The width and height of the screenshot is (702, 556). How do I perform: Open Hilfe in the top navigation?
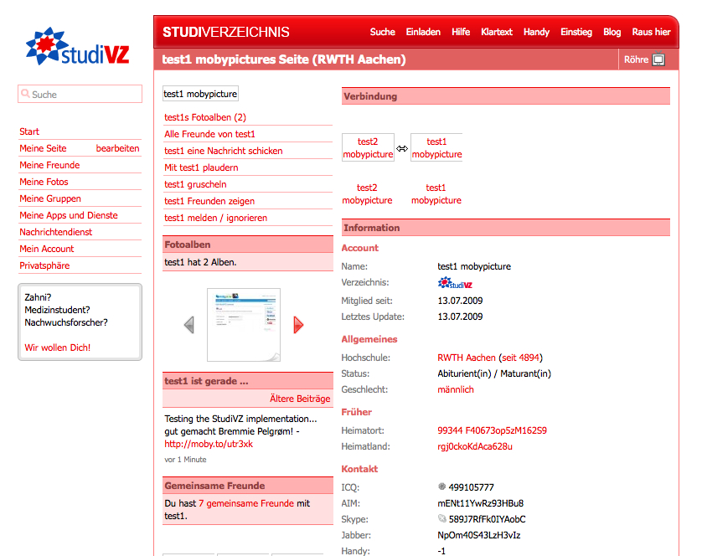point(461,32)
